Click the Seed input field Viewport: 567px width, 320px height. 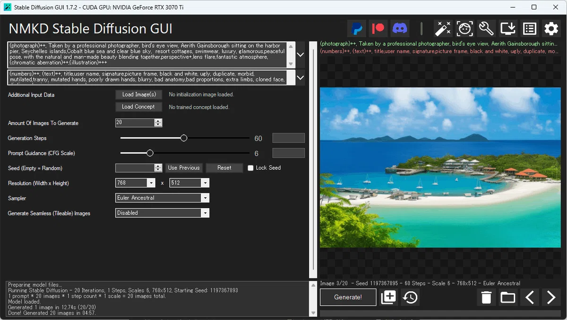pyautogui.click(x=135, y=168)
